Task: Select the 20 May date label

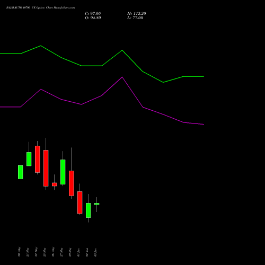Action: 19,252
